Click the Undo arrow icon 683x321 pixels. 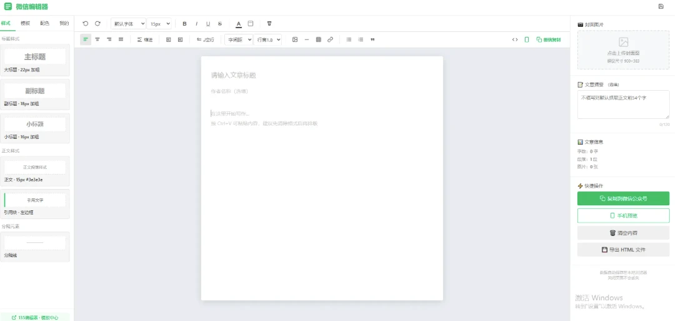pos(86,24)
